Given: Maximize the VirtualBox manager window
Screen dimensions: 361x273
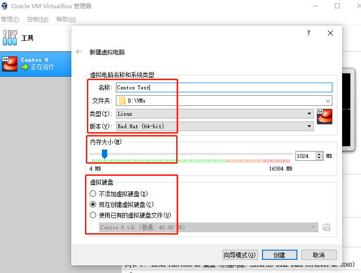Looking at the screenshot, I should click(337, 6).
